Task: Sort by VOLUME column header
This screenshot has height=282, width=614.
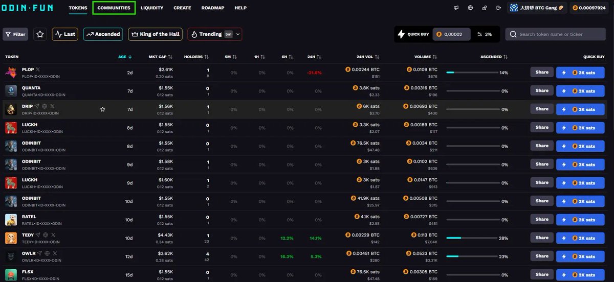Action: point(426,57)
